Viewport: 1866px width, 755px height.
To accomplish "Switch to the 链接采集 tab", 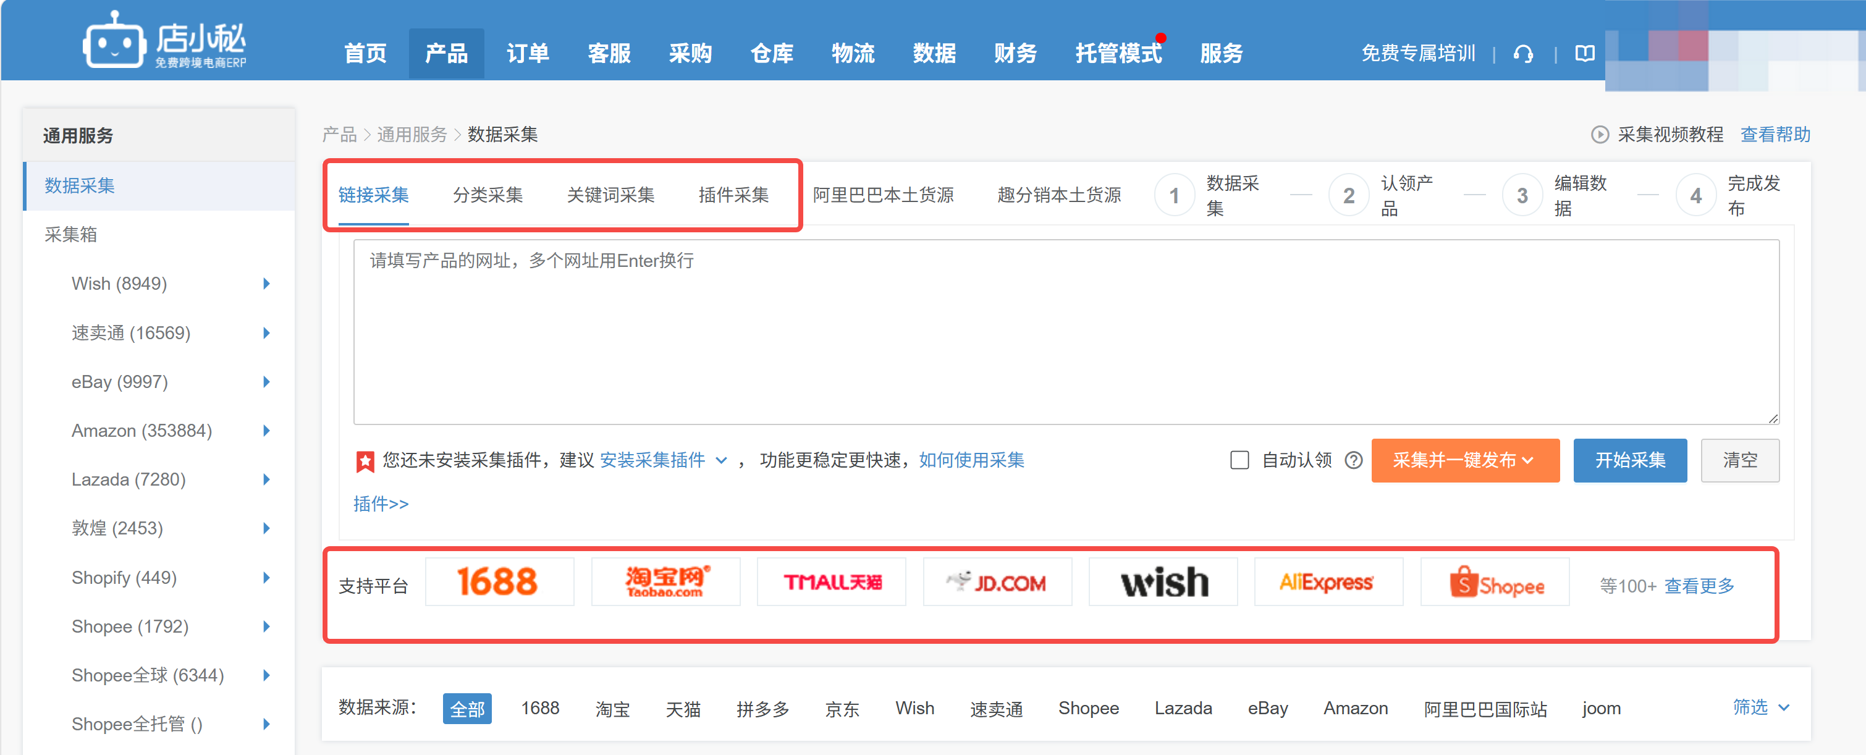I will [x=374, y=195].
